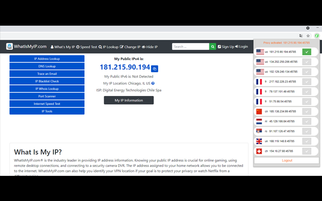The height and width of the screenshot is (201, 322).
Task: Enable the rs 91.107.126.47 proxy
Action: 306,131
